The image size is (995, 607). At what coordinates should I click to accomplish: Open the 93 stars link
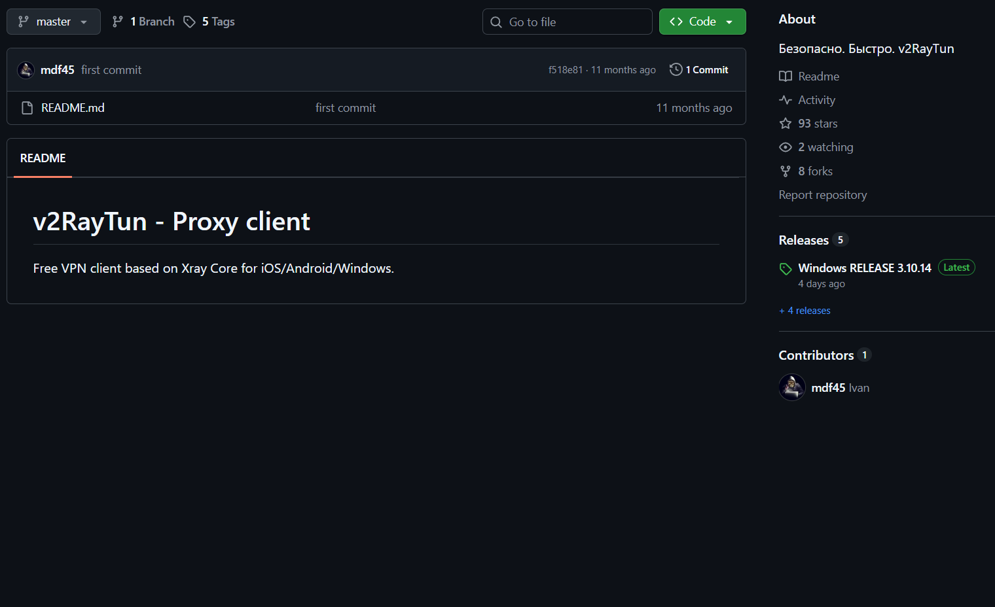click(x=818, y=124)
